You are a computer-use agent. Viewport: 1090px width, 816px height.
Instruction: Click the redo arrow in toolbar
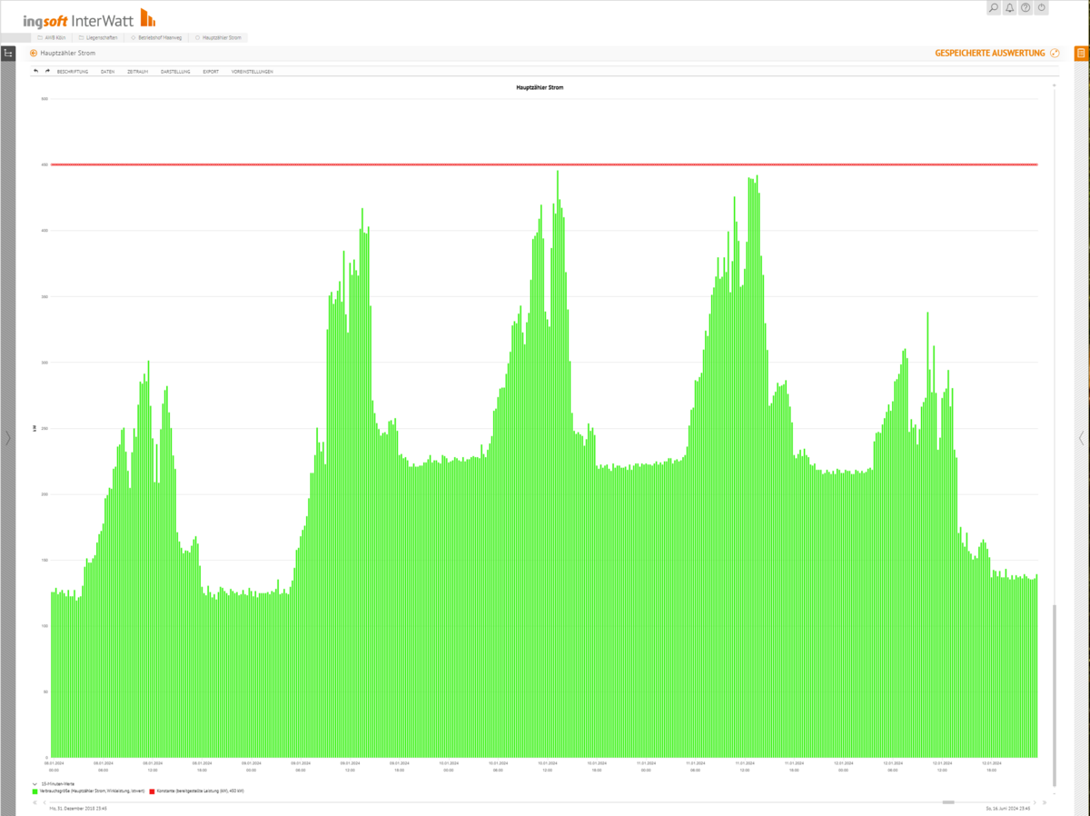pos(47,71)
